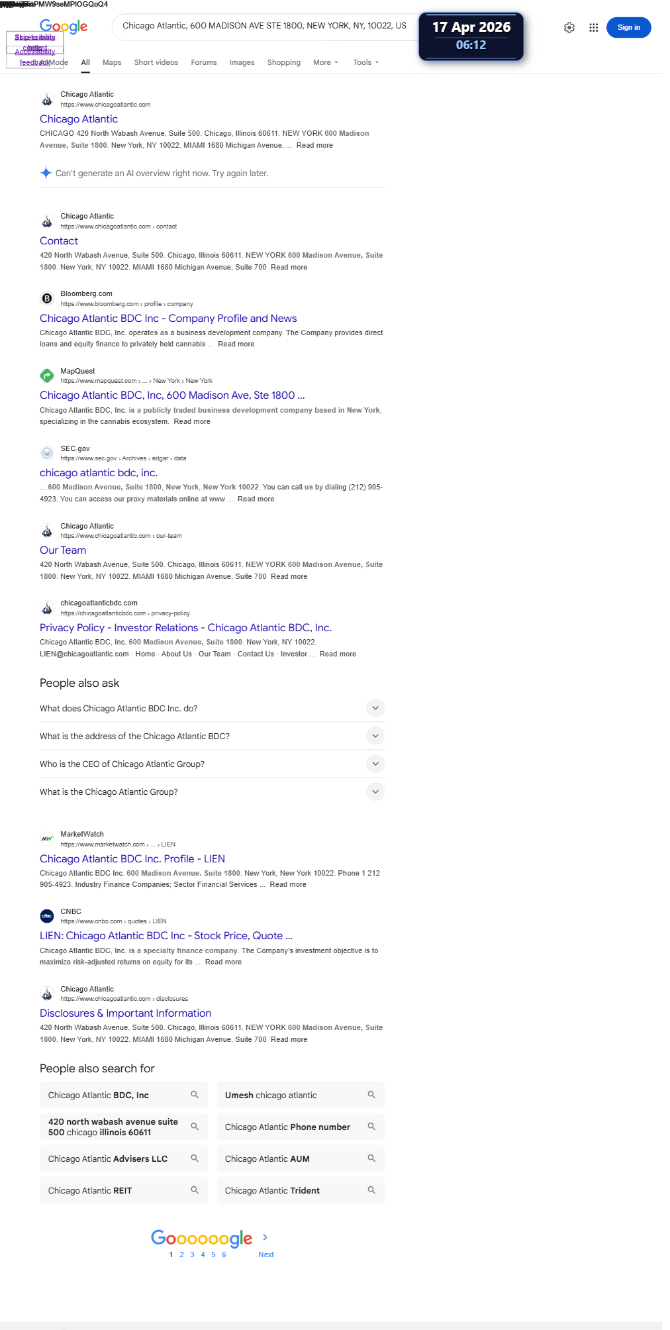670x1330 pixels.
Task: Click the Bloomberg.com favicon
Action: [x=47, y=299]
